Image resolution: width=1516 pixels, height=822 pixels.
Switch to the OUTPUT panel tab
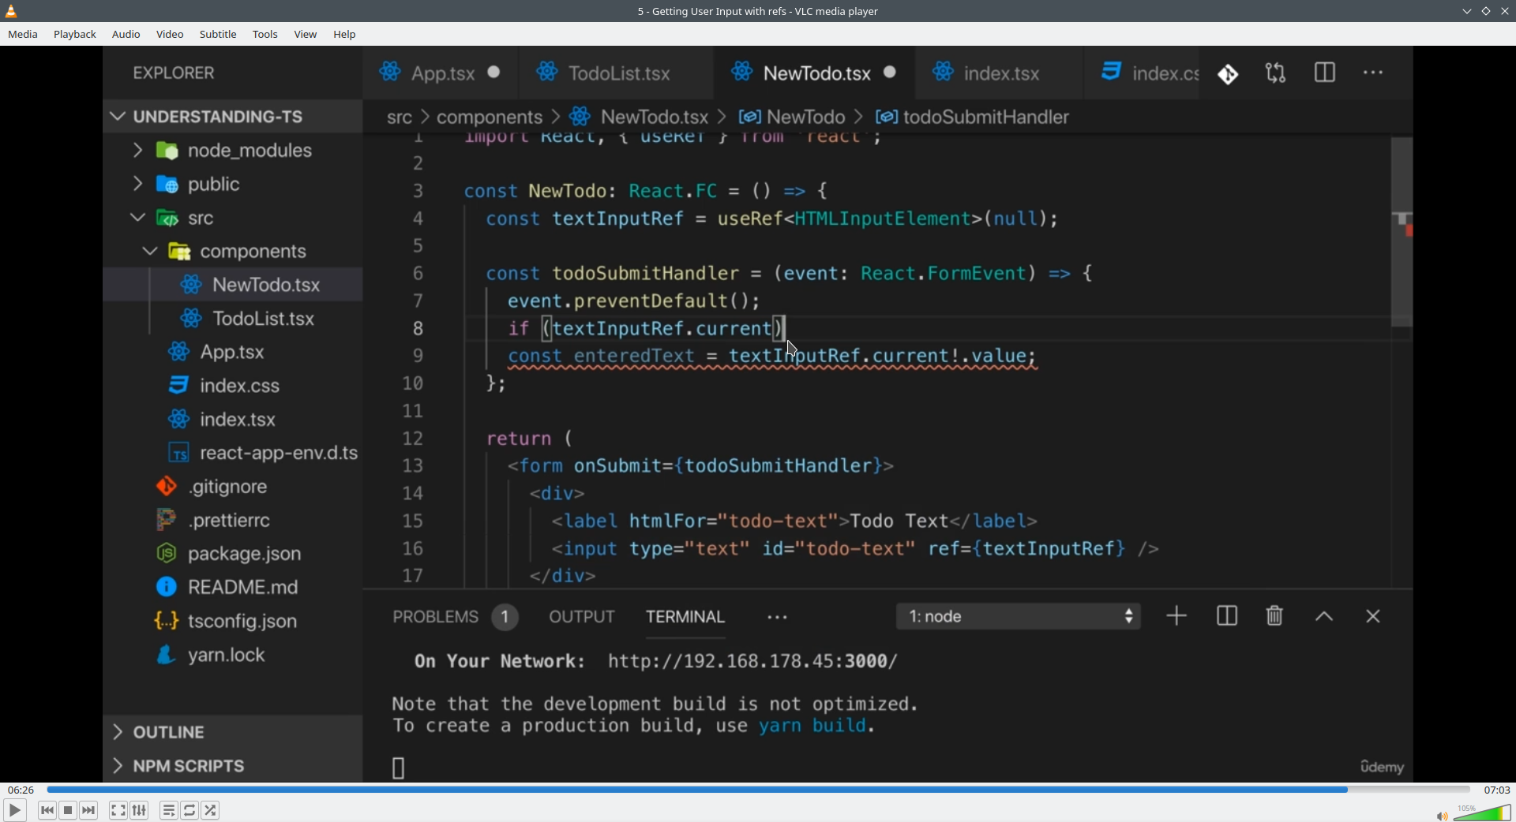pyautogui.click(x=582, y=617)
